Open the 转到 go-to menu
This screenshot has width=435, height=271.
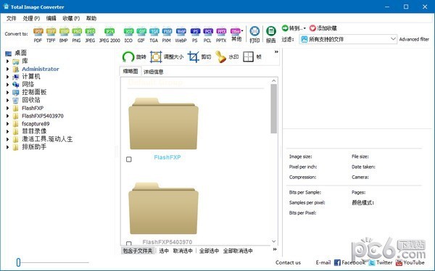pyautogui.click(x=294, y=28)
